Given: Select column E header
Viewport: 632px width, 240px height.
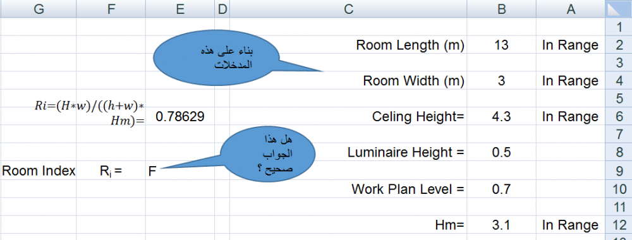Looking at the screenshot, I should [180, 9].
